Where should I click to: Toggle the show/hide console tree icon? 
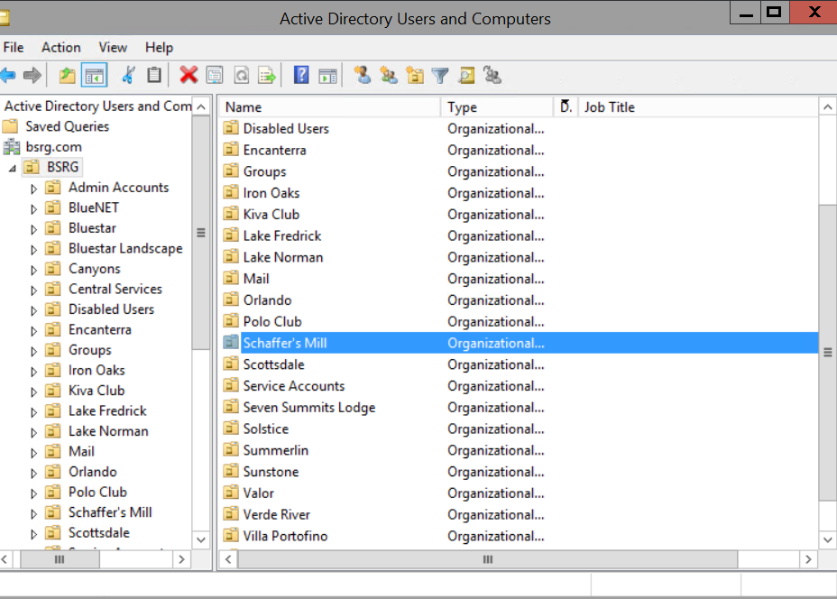pos(94,75)
